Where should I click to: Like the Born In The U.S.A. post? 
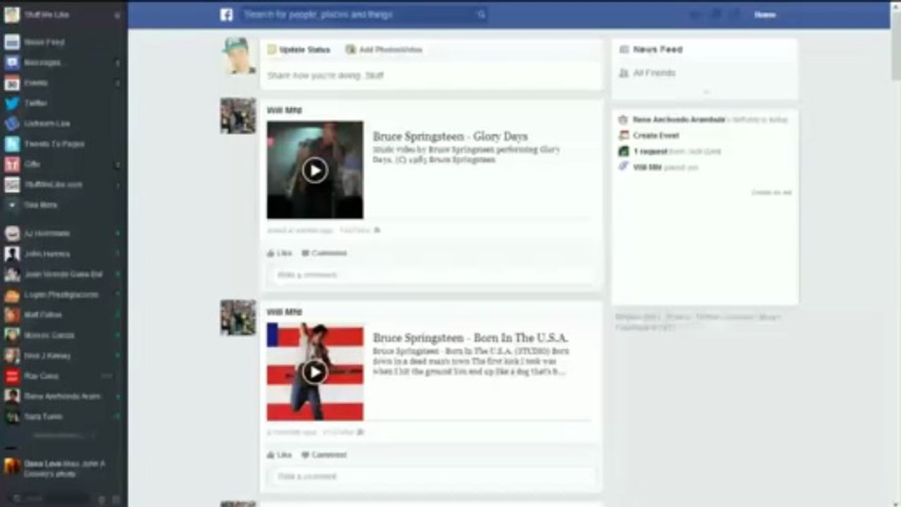(280, 456)
